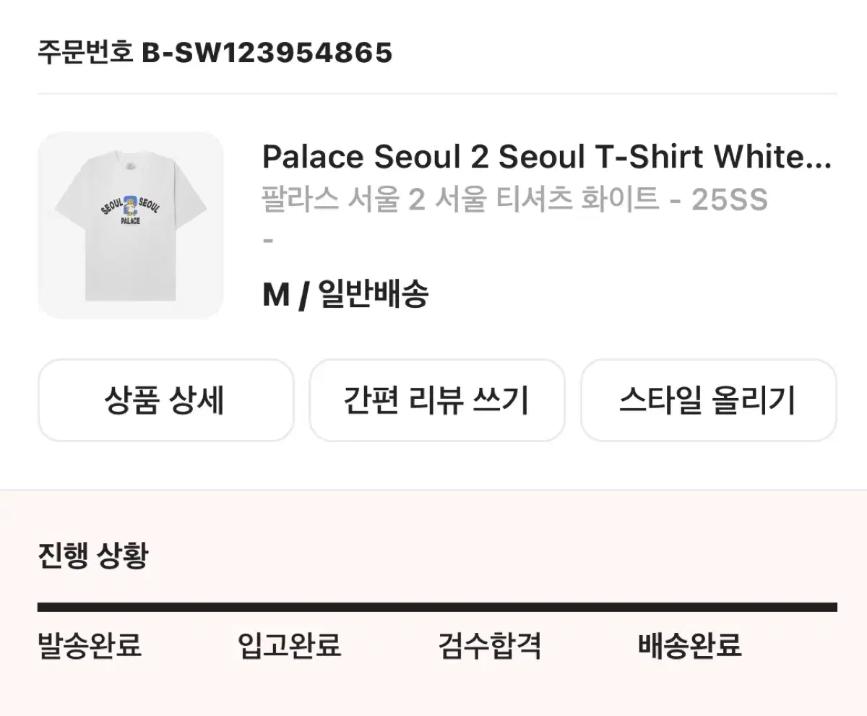
Task: Select the 발송완료 progress step
Action: coord(90,644)
